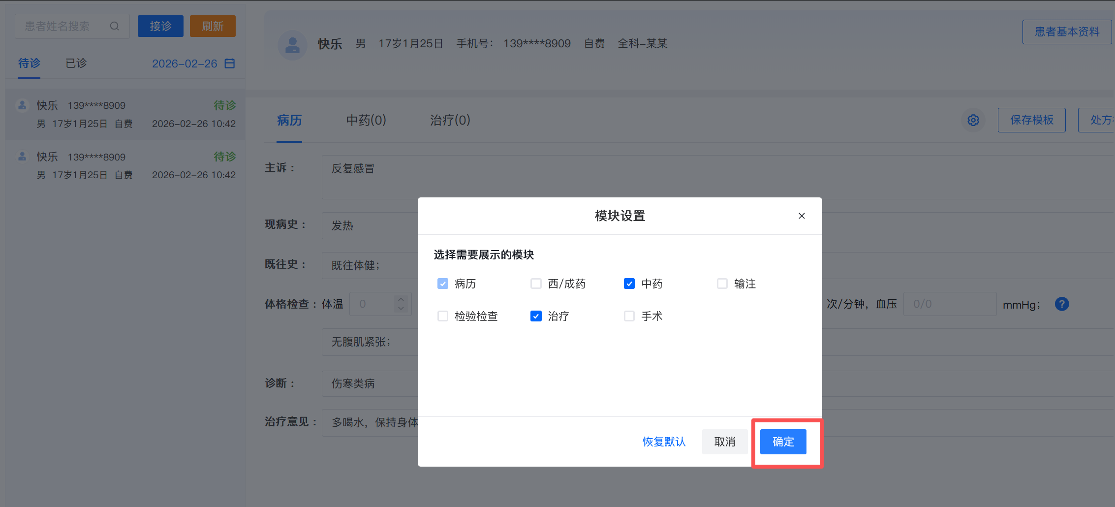Click the 恢复默认 link
The image size is (1115, 507).
pyautogui.click(x=664, y=442)
